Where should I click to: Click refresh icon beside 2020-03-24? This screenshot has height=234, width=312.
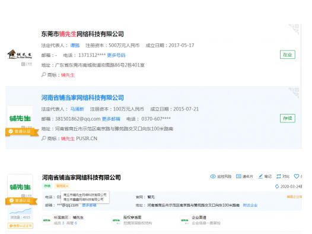[x=277, y=186]
